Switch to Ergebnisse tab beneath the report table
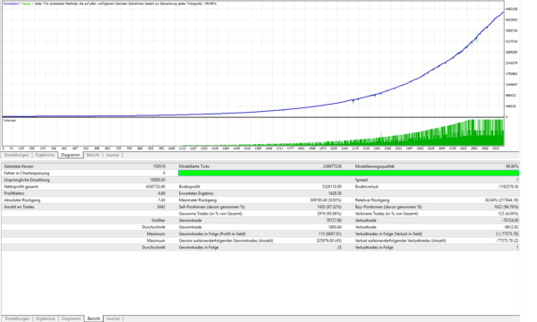The width and height of the screenshot is (537, 322). pyautogui.click(x=46, y=318)
